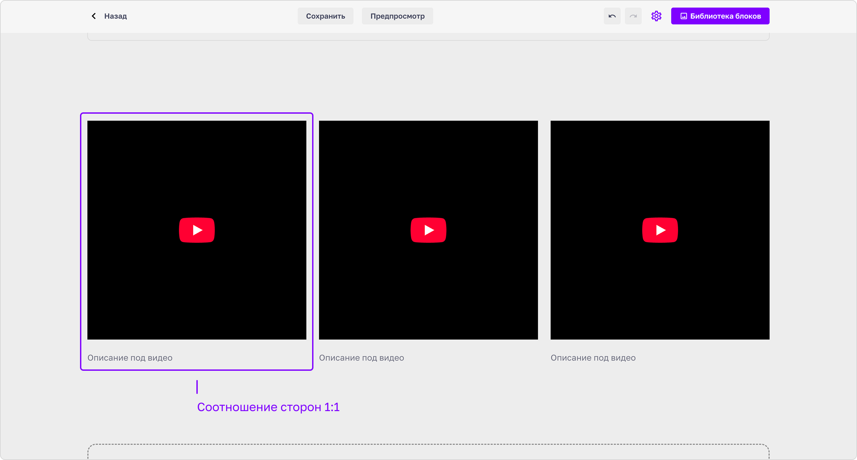Open Библиотека блоков

pos(720,16)
